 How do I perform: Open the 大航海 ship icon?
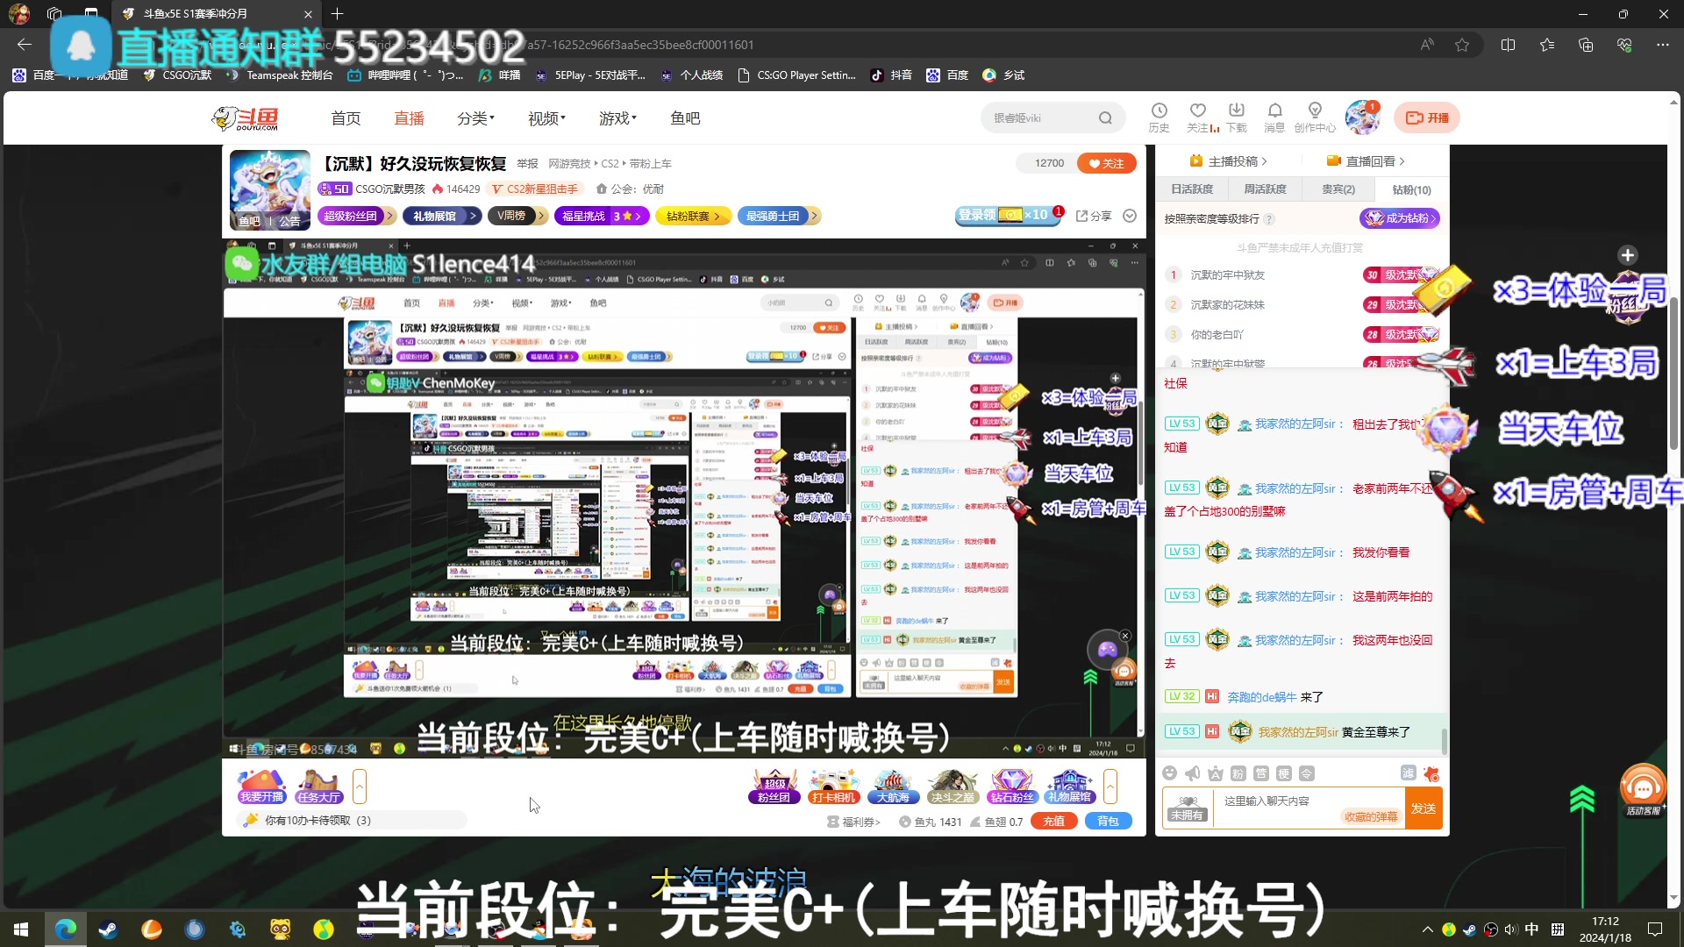893,787
